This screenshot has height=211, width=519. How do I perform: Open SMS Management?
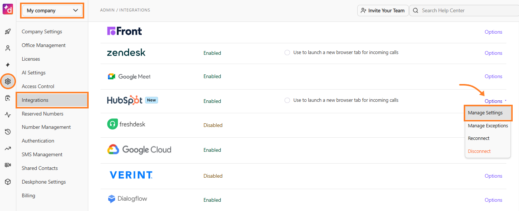pyautogui.click(x=42, y=154)
